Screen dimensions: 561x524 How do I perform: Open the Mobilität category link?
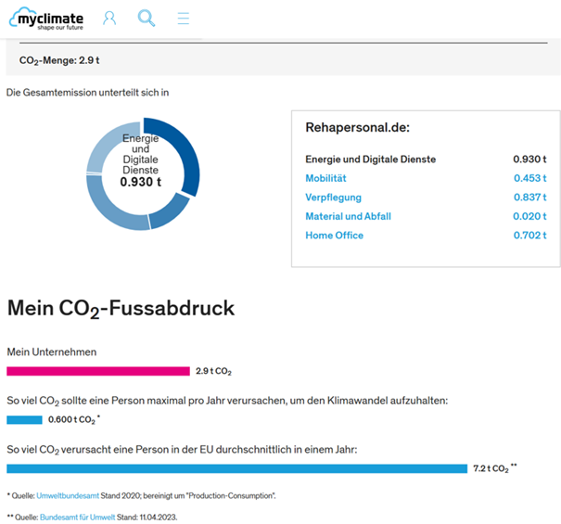(328, 178)
